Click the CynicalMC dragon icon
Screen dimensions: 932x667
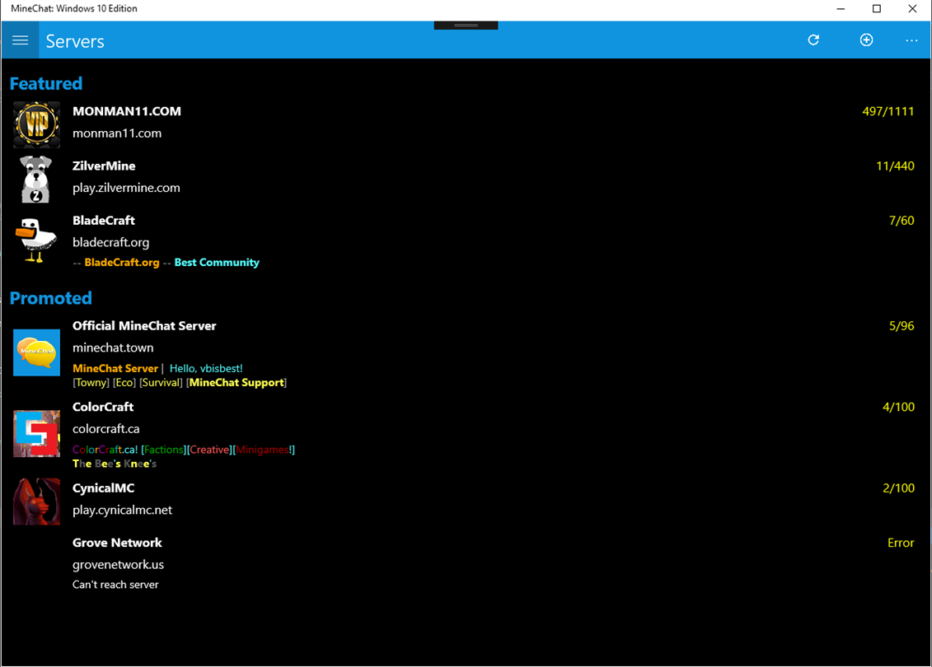[37, 501]
